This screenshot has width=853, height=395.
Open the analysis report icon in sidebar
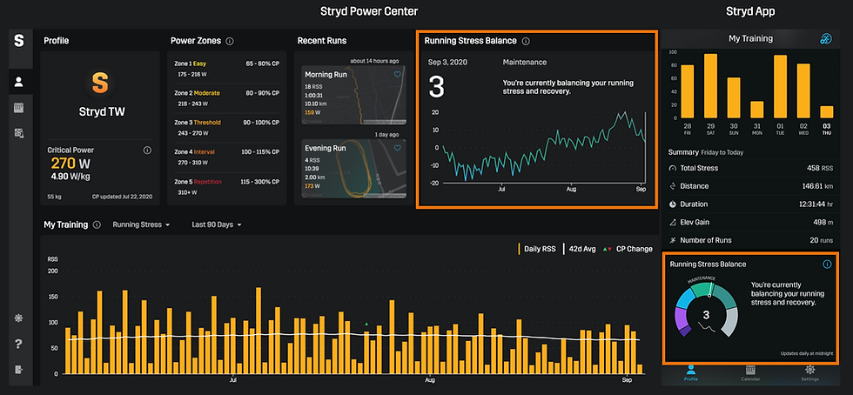pos(19,133)
